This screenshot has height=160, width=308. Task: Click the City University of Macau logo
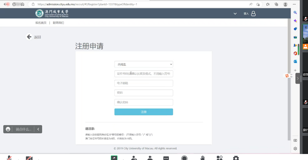[x=52, y=13]
